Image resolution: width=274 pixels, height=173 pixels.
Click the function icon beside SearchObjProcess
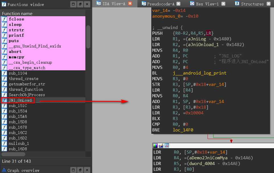pos(4,95)
